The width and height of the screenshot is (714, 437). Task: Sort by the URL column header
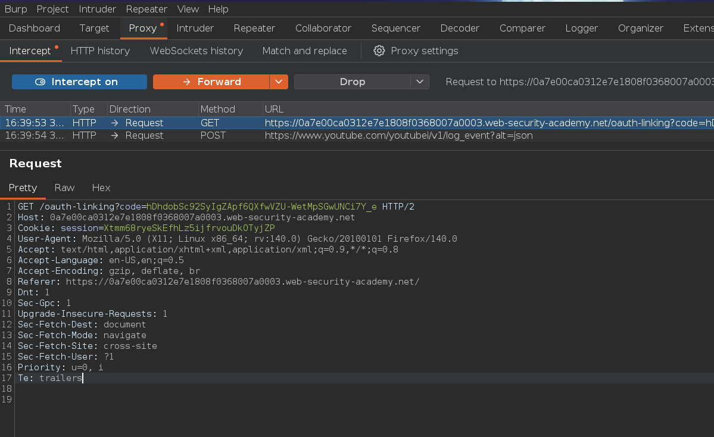(x=488, y=110)
